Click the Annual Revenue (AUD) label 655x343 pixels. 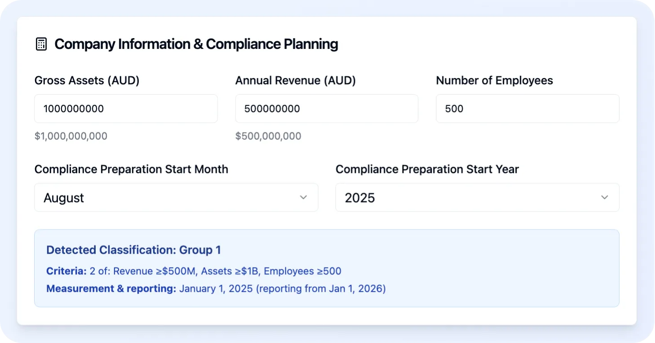pyautogui.click(x=296, y=81)
